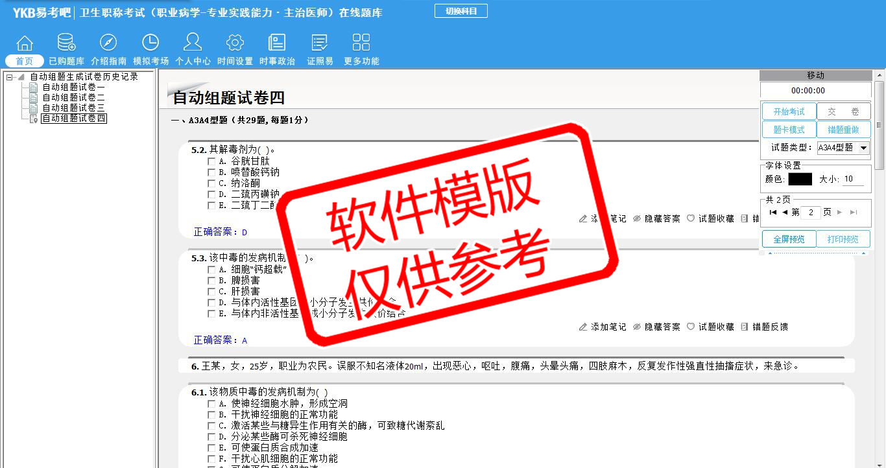
Task: Click the 开始考试 button
Action: (789, 111)
